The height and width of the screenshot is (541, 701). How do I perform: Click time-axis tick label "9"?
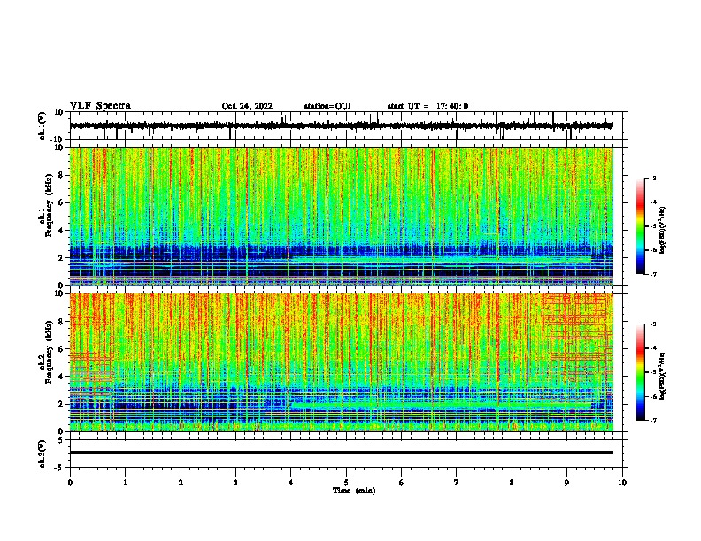pyautogui.click(x=566, y=483)
